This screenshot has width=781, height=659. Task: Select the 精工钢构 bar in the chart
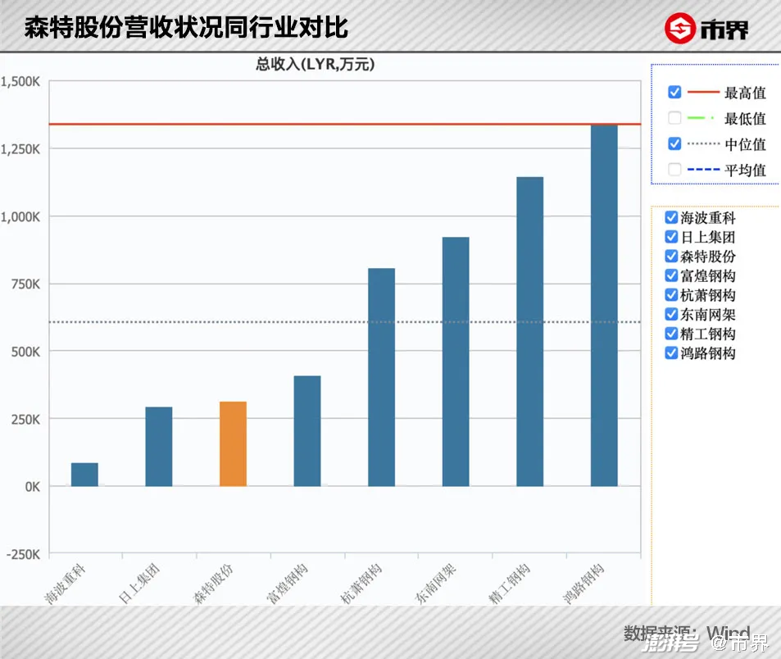[x=530, y=332]
